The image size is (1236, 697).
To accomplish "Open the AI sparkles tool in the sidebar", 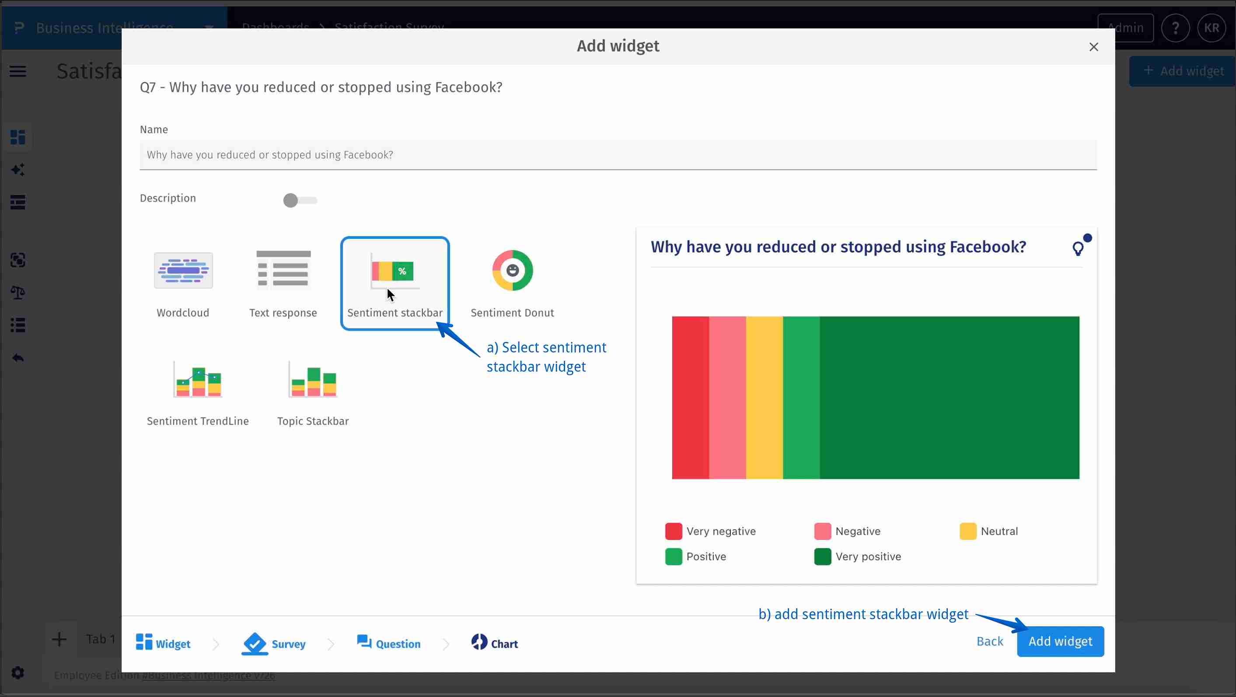I will (18, 169).
